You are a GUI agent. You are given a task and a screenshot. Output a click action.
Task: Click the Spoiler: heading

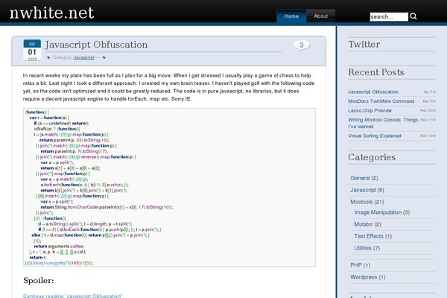[39, 280]
